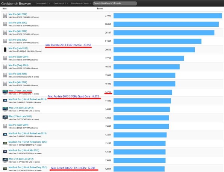Click the Mac Pro icon in the Xeon W3680 row
The image size is (224, 172).
[5, 75]
